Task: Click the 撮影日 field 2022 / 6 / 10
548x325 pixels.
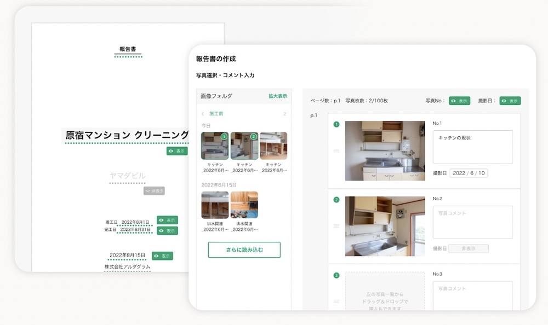Action: [x=469, y=173]
